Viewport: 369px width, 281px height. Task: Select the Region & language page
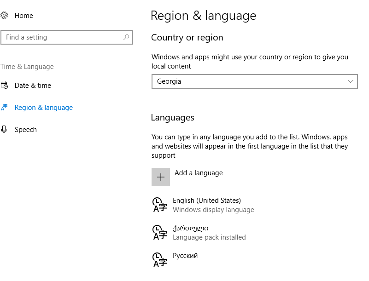click(44, 108)
